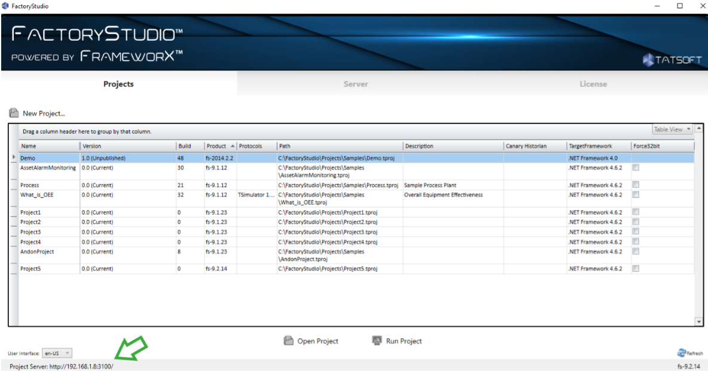Image resolution: width=708 pixels, height=371 pixels.
Task: Sort by the TargetFramework column header
Action: pos(599,146)
